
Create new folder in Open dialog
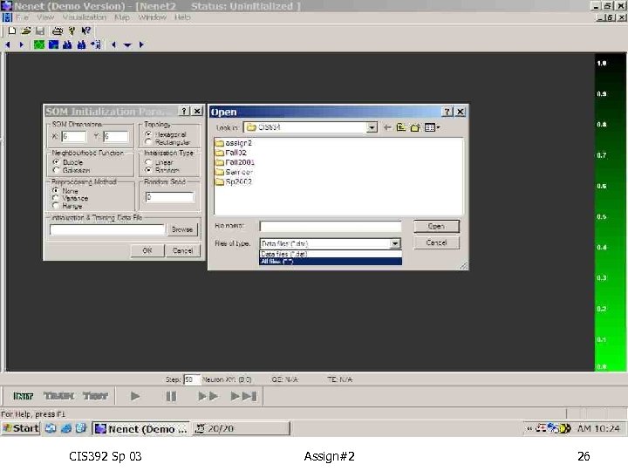[415, 127]
